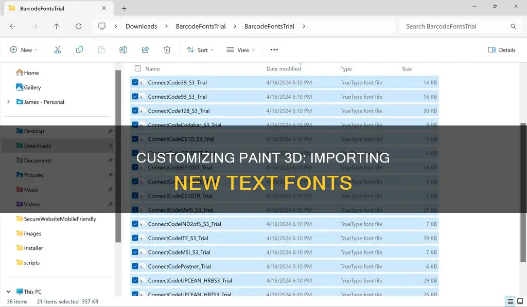Open the New item dropdown
527x307 pixels.
[24, 50]
